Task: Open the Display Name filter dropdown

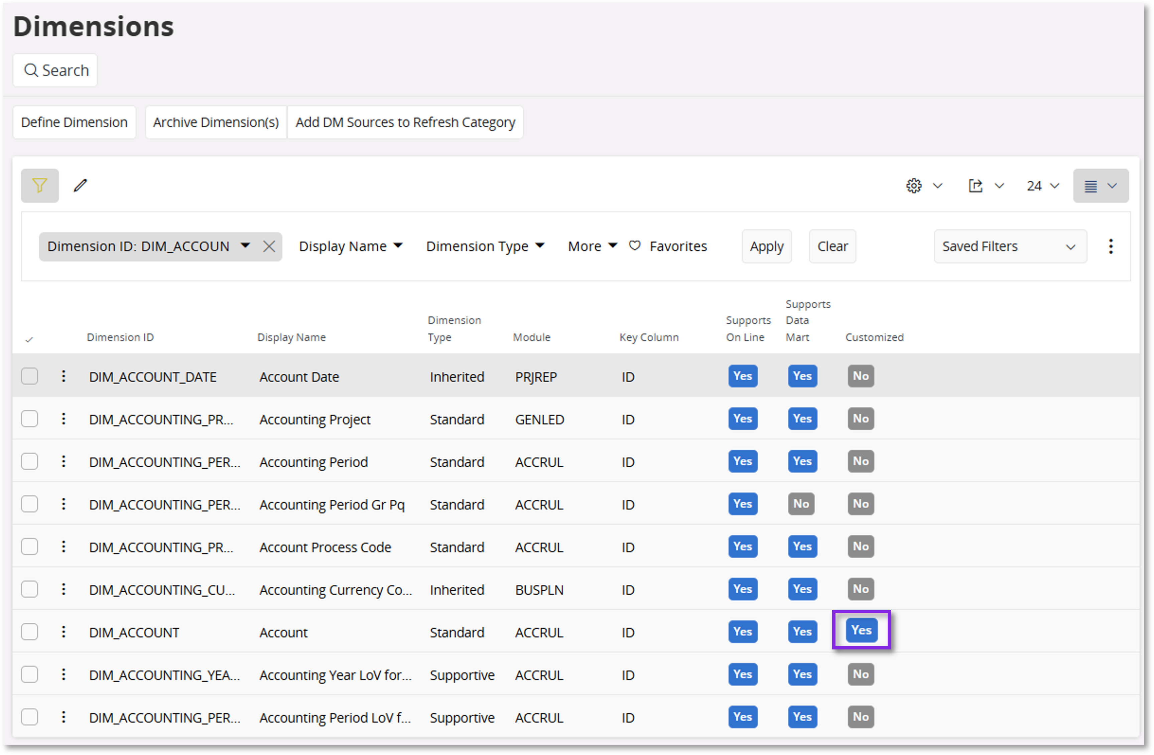Action: [351, 247]
